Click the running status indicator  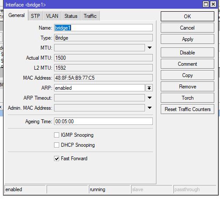109,189
